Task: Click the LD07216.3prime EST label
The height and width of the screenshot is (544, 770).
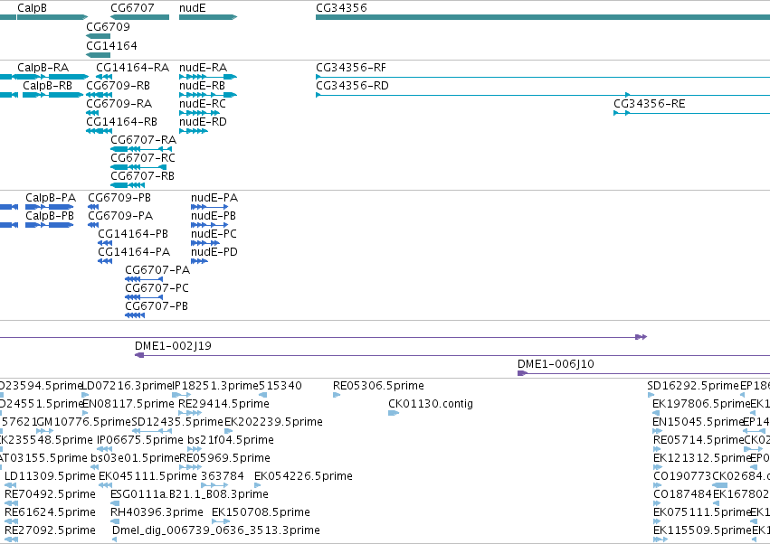Action: (127, 386)
